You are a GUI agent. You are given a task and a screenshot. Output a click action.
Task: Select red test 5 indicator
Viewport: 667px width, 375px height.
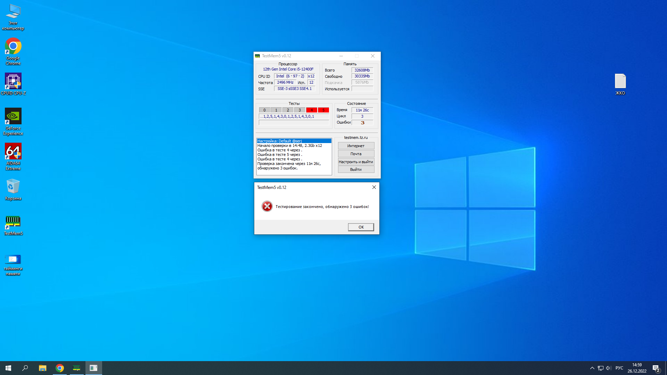[x=323, y=110]
